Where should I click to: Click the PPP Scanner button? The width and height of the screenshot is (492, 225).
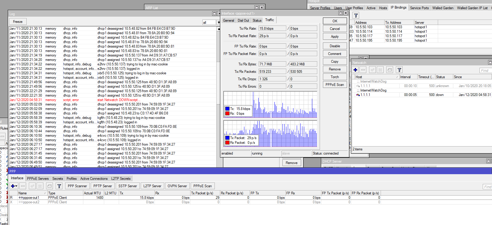[77, 186]
